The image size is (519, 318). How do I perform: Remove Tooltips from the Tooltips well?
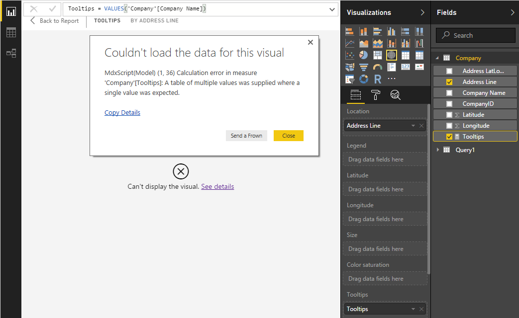pos(421,309)
